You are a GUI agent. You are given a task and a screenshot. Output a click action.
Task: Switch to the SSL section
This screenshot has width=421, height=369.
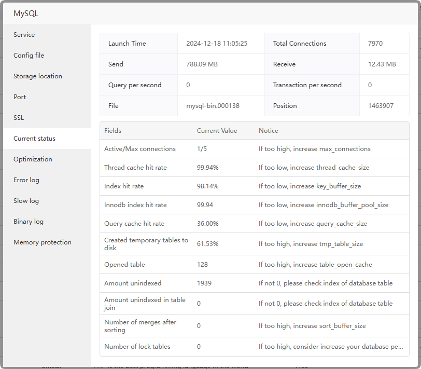(19, 118)
